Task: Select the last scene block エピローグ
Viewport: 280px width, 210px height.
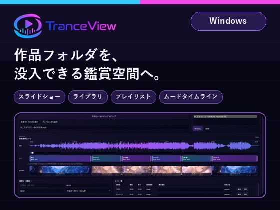Action: (x=235, y=159)
